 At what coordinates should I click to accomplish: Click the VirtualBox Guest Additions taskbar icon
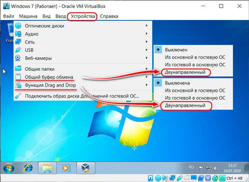point(86,168)
